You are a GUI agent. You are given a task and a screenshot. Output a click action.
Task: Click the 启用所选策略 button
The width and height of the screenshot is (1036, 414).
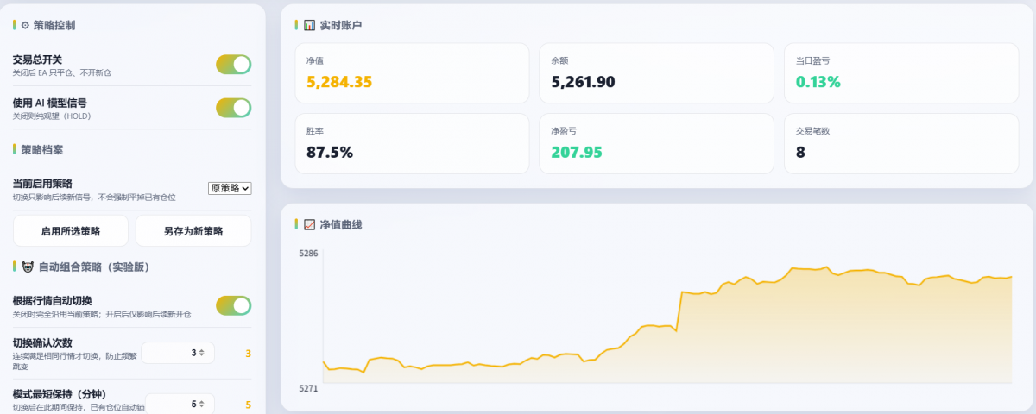click(71, 231)
